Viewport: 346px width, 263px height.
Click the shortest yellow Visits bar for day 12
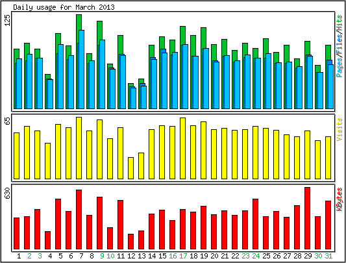tap(131, 168)
